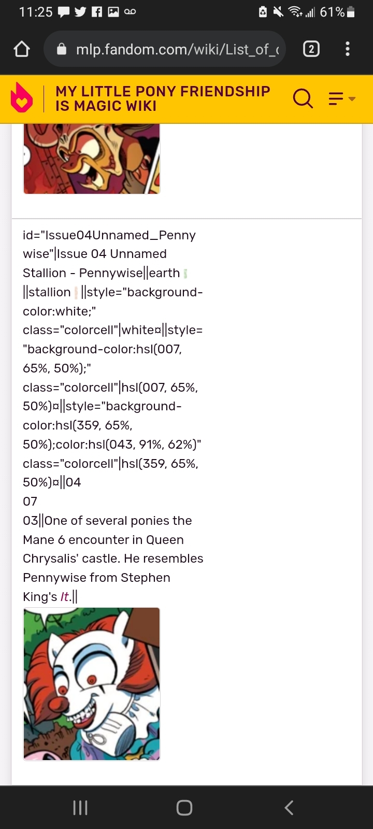Tap the battery indicator at 61%

(351, 12)
